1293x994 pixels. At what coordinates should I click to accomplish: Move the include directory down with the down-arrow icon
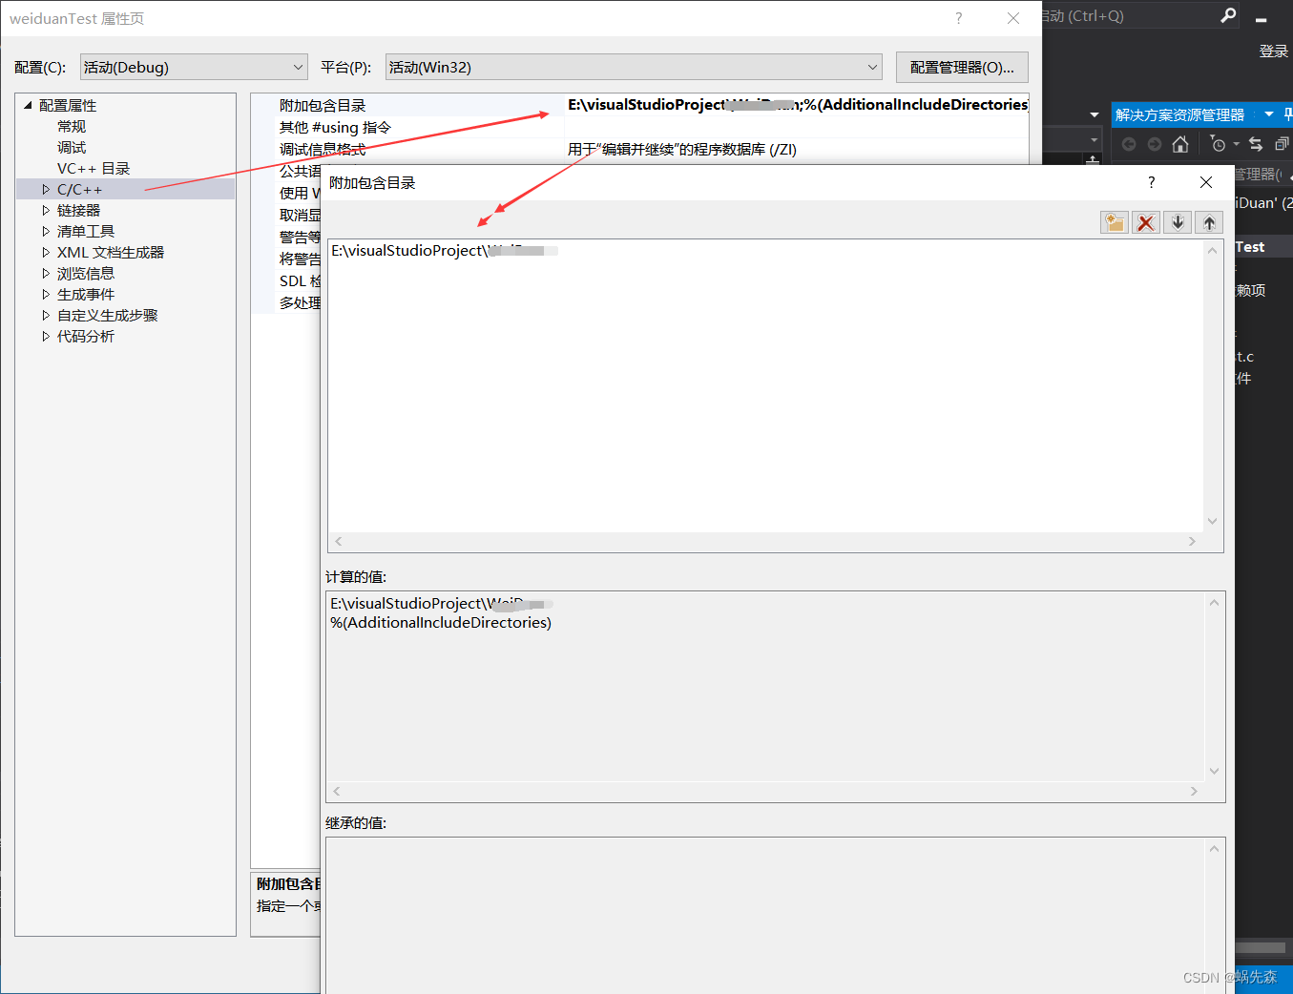click(x=1177, y=221)
